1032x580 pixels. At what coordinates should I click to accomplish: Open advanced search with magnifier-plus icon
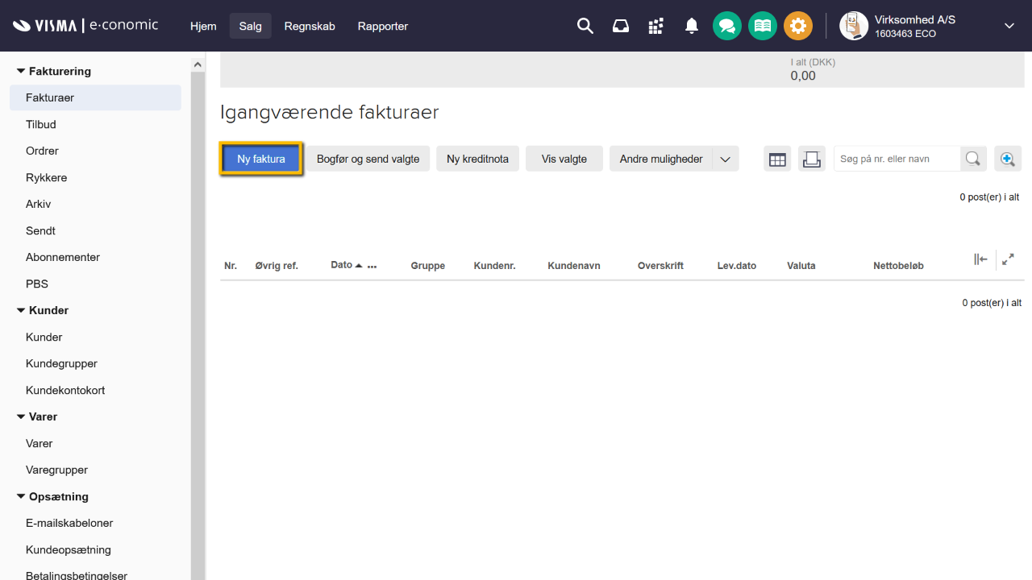[1008, 159]
